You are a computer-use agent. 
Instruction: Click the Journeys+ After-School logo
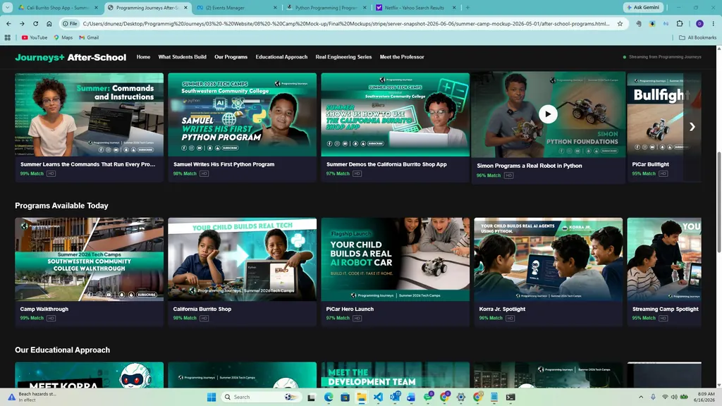coord(71,57)
